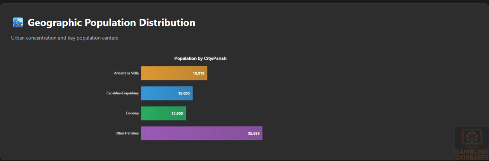Click the 19,319 value label

click(x=198, y=73)
